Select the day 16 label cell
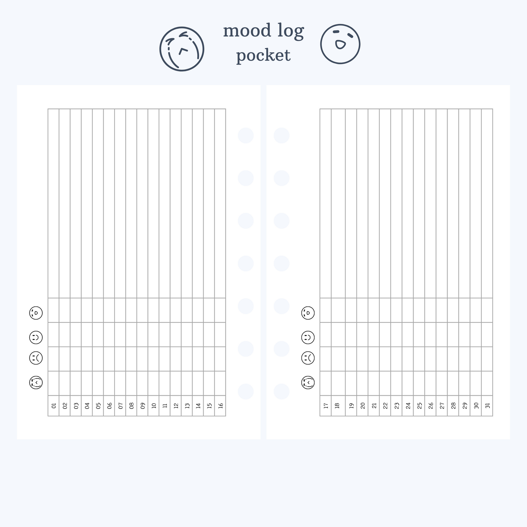This screenshot has width=527, height=527. (x=220, y=406)
